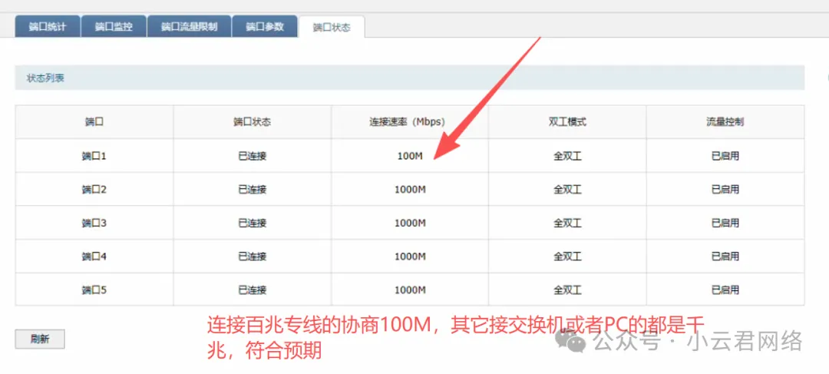Click the 双工模式 column header
The image size is (829, 374).
(x=567, y=122)
